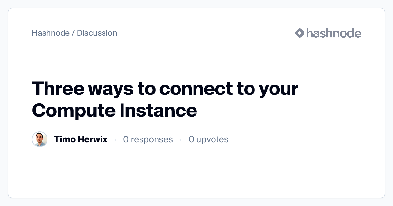Image resolution: width=393 pixels, height=206 pixels.
Task: Click the 0 upvotes count
Action: click(208, 139)
